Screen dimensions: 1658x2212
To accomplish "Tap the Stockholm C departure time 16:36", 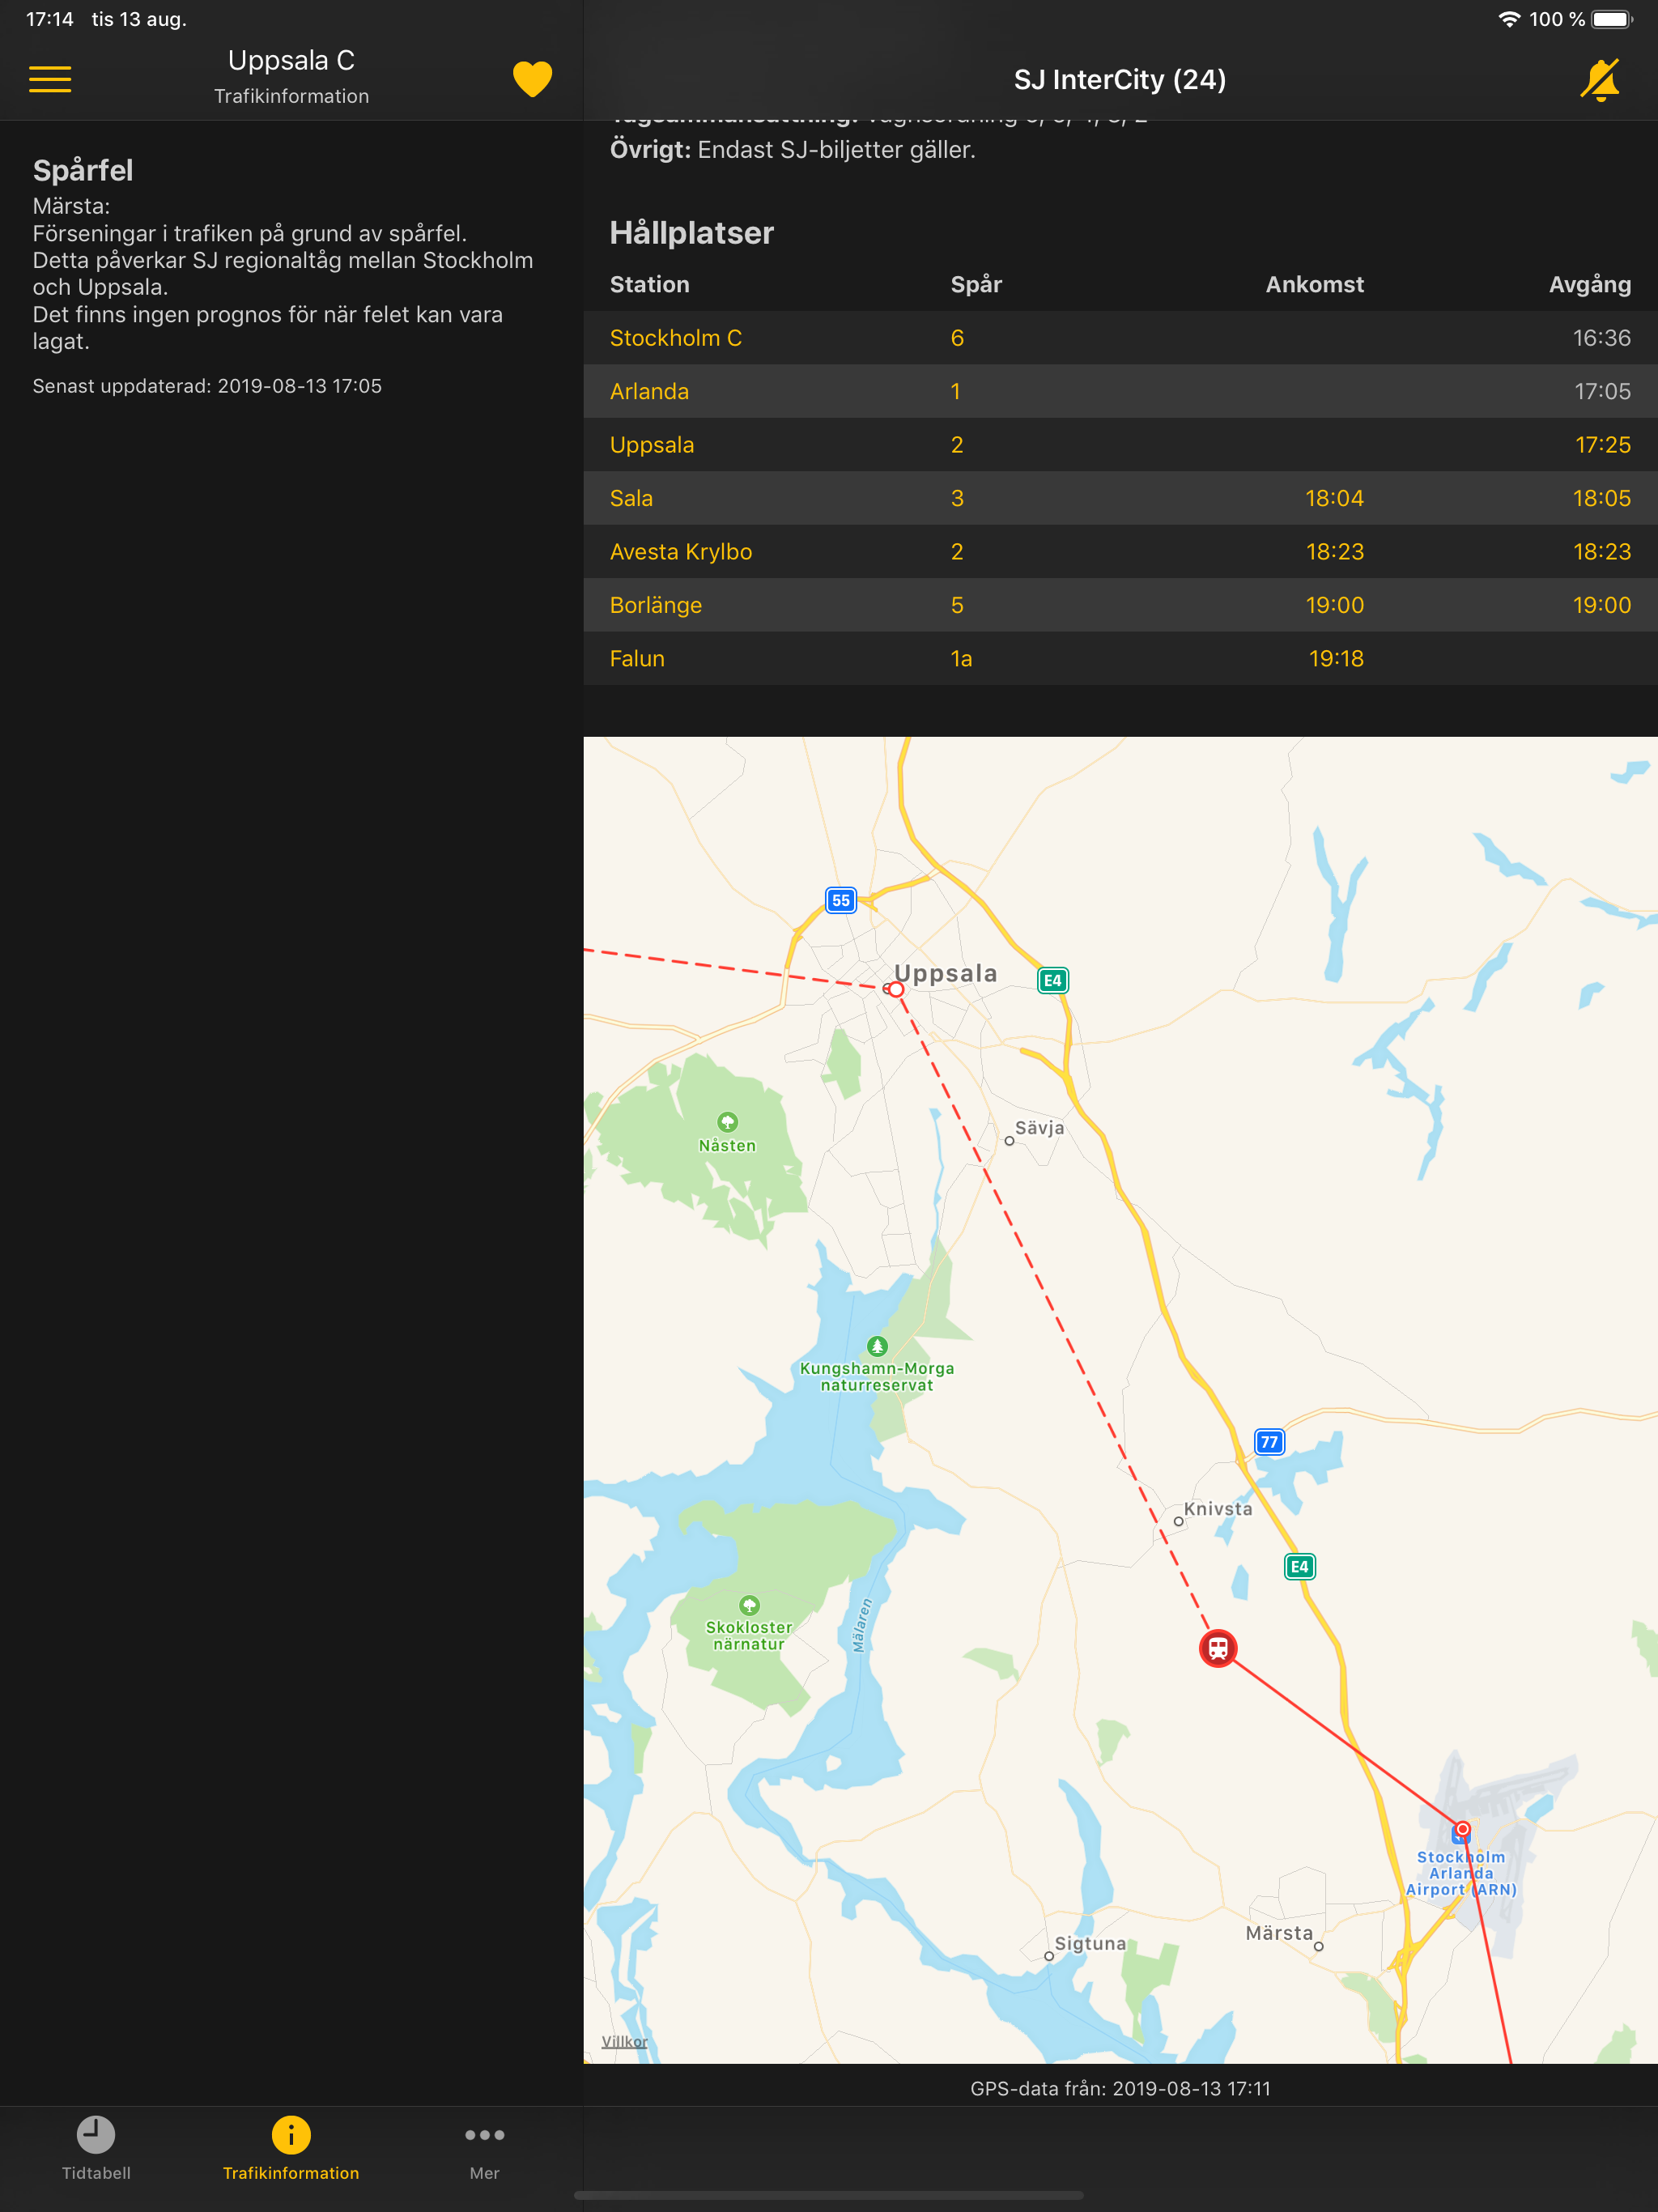I will 1601,338.
